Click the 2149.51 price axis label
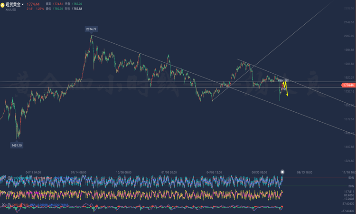Viewport: 356px width, 214px height. (x=349, y=22)
